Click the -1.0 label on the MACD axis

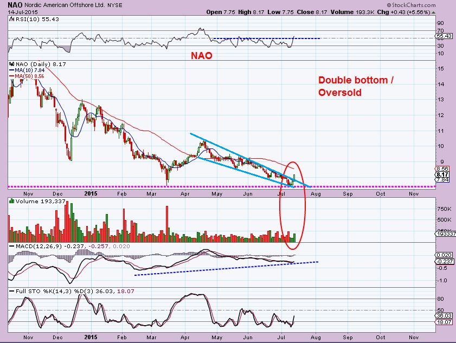[x=442, y=281]
